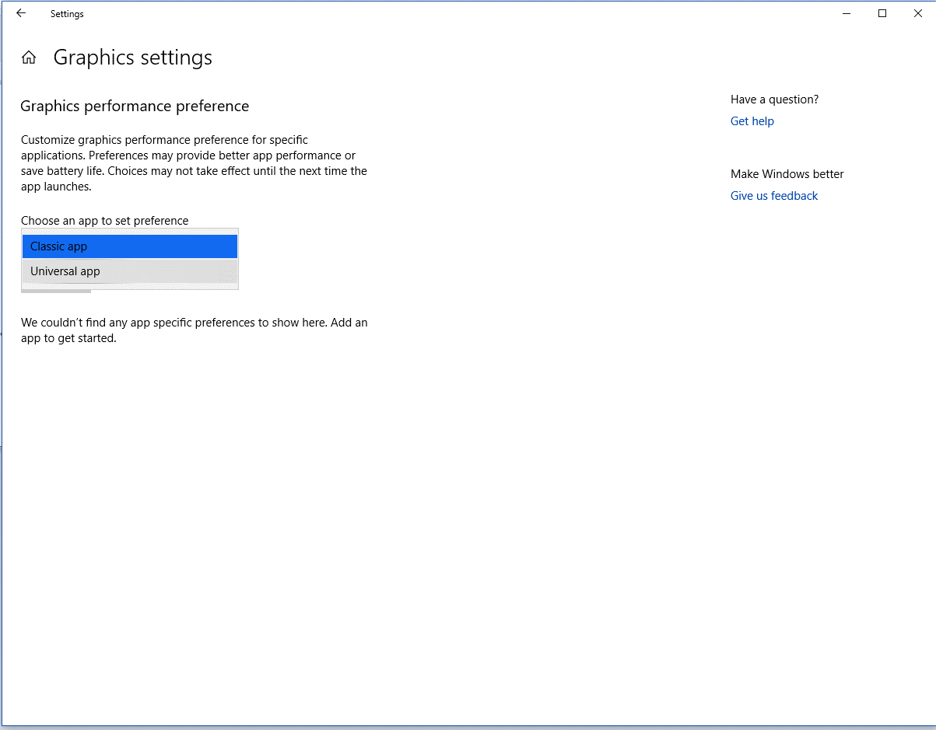Go back with the arrow icon
This screenshot has height=730, width=936.
pos(21,13)
